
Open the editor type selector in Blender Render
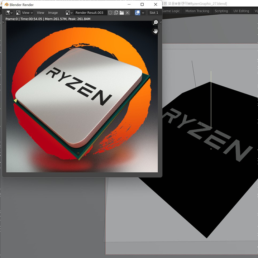pyautogui.click(x=9, y=13)
